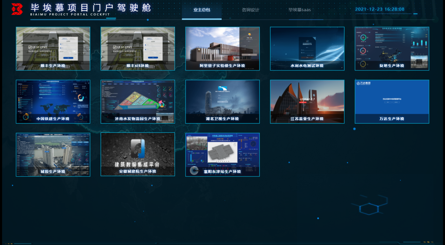Launch the 阿里量子实验楼生产环境 card
The width and height of the screenshot is (445, 245).
pyautogui.click(x=223, y=49)
